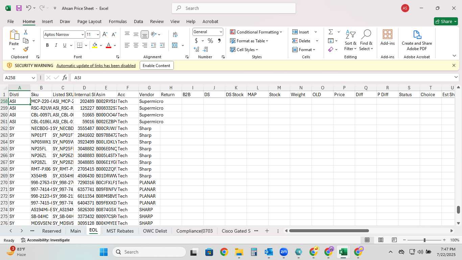Dismiss the security warning bar
The image size is (462, 260).
(x=454, y=65)
